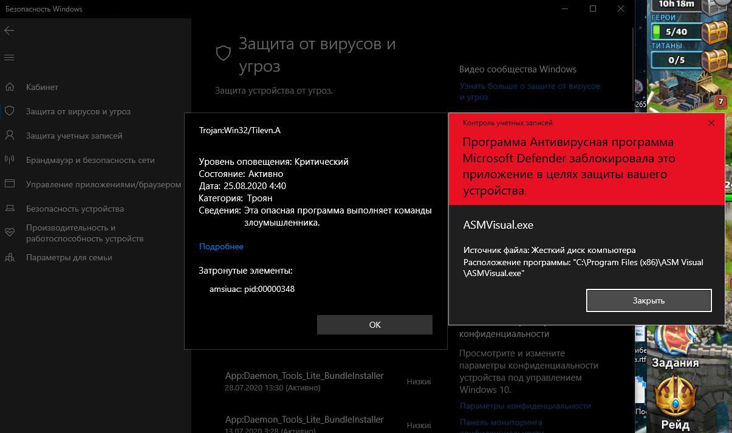The image size is (732, 433).
Task: Open the titans treasure chest in game
Action: (x=714, y=60)
